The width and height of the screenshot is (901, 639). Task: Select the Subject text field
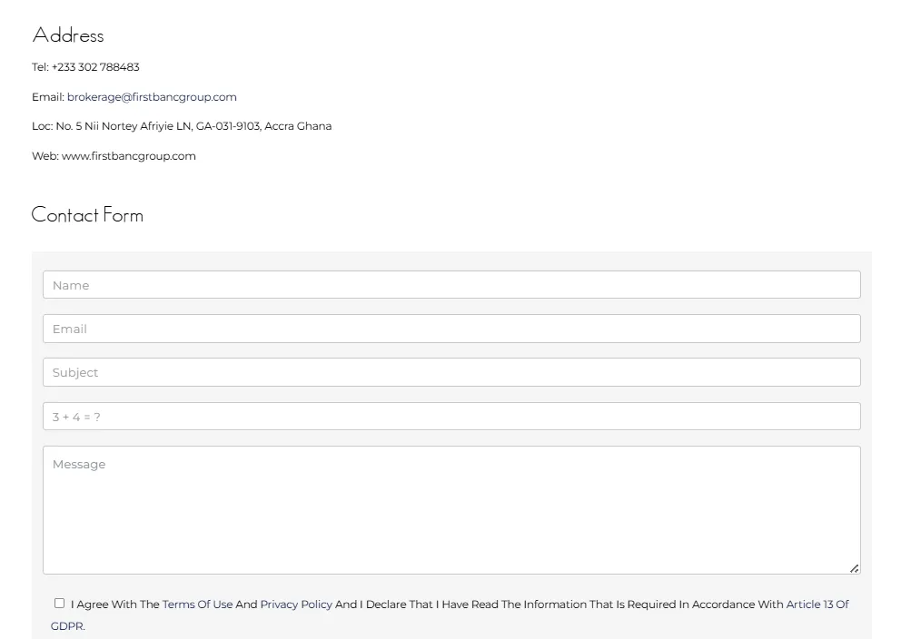[451, 372]
